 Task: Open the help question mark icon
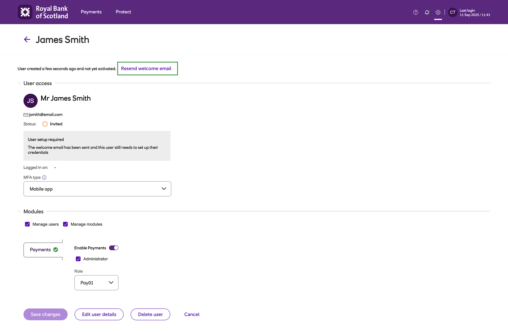coord(415,12)
